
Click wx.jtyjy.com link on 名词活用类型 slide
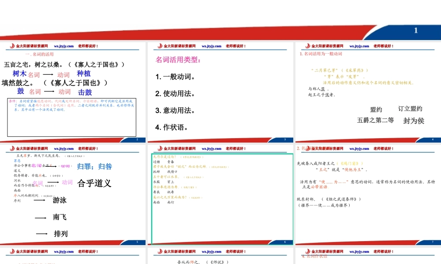click(x=212, y=46)
